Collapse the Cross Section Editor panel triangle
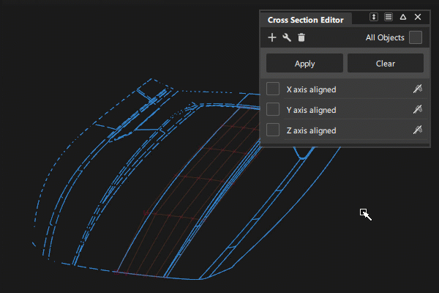 [403, 17]
